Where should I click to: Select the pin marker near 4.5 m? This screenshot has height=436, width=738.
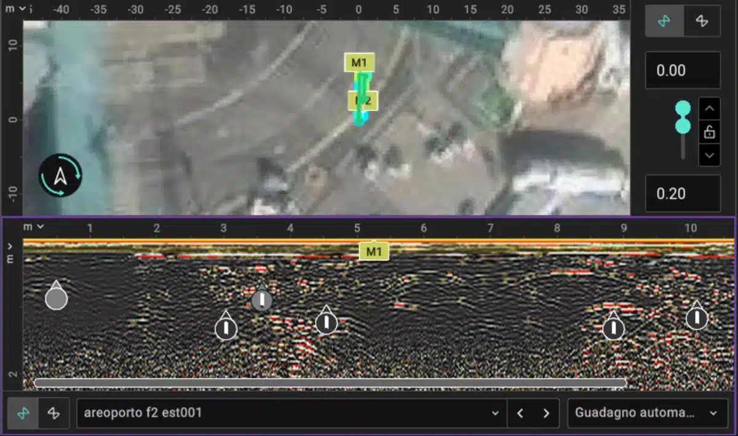326,323
